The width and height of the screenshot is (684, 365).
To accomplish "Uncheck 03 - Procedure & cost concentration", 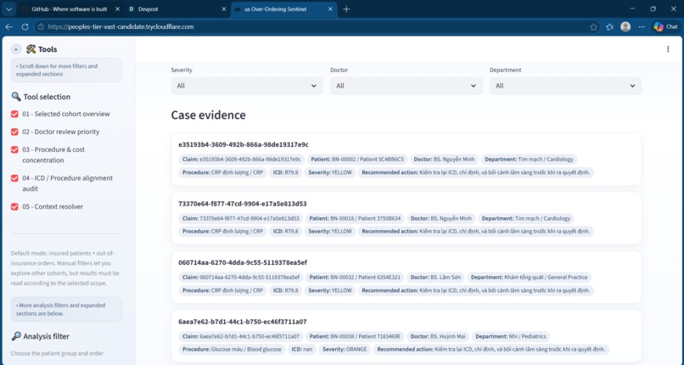I will 14,149.
